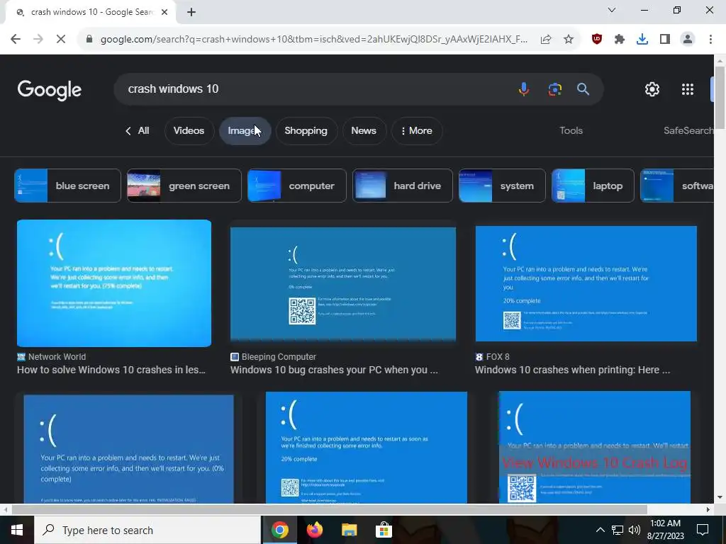View site information via the lock icon
This screenshot has width=726, height=544.
pyautogui.click(x=89, y=40)
